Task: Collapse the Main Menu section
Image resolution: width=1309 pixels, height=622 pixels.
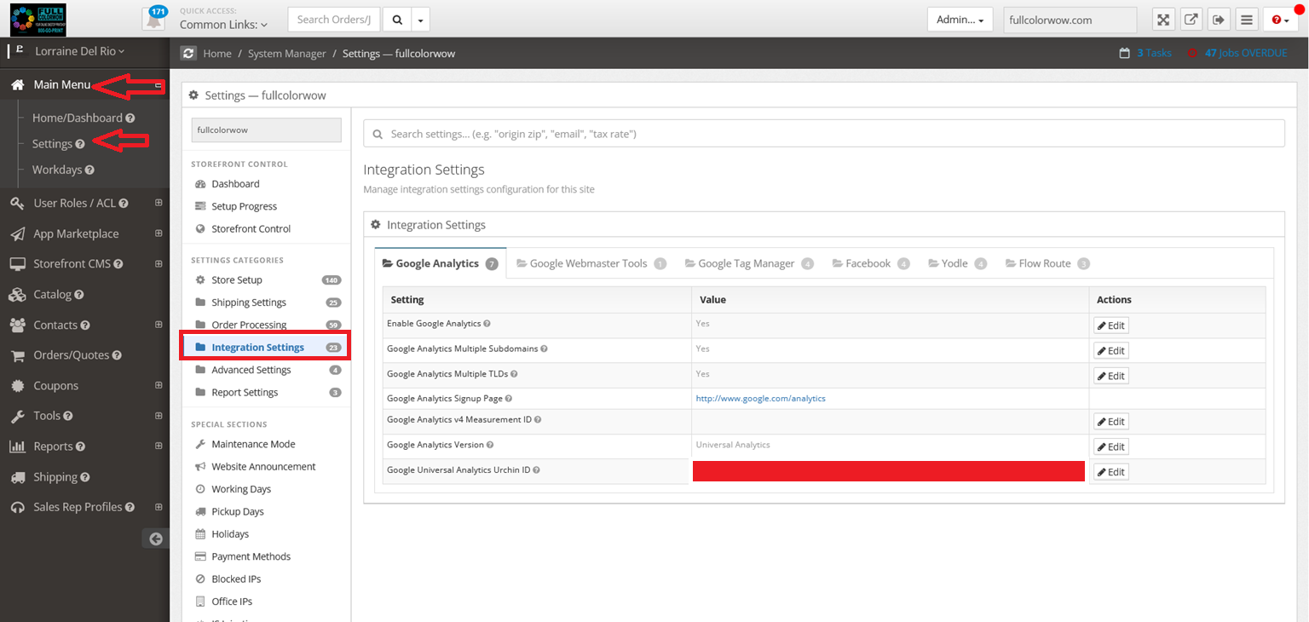Action: tap(159, 85)
